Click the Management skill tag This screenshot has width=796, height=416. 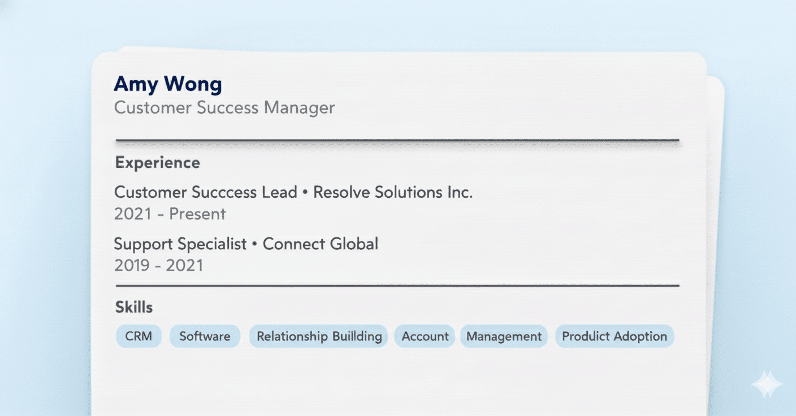click(x=504, y=336)
